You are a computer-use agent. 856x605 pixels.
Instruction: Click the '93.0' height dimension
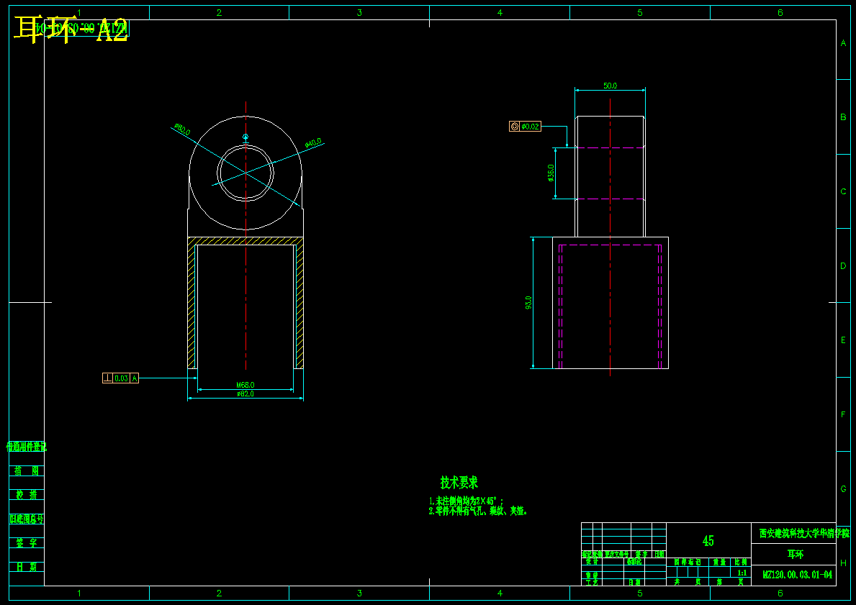pyautogui.click(x=528, y=303)
